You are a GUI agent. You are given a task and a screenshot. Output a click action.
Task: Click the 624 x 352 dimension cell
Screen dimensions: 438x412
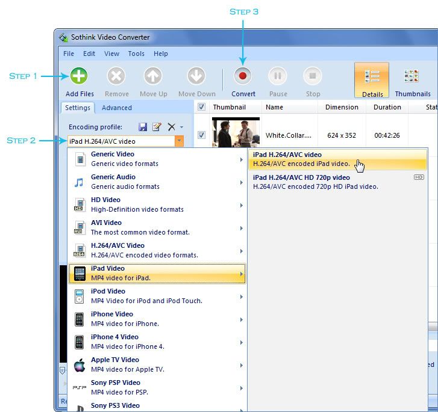342,135
